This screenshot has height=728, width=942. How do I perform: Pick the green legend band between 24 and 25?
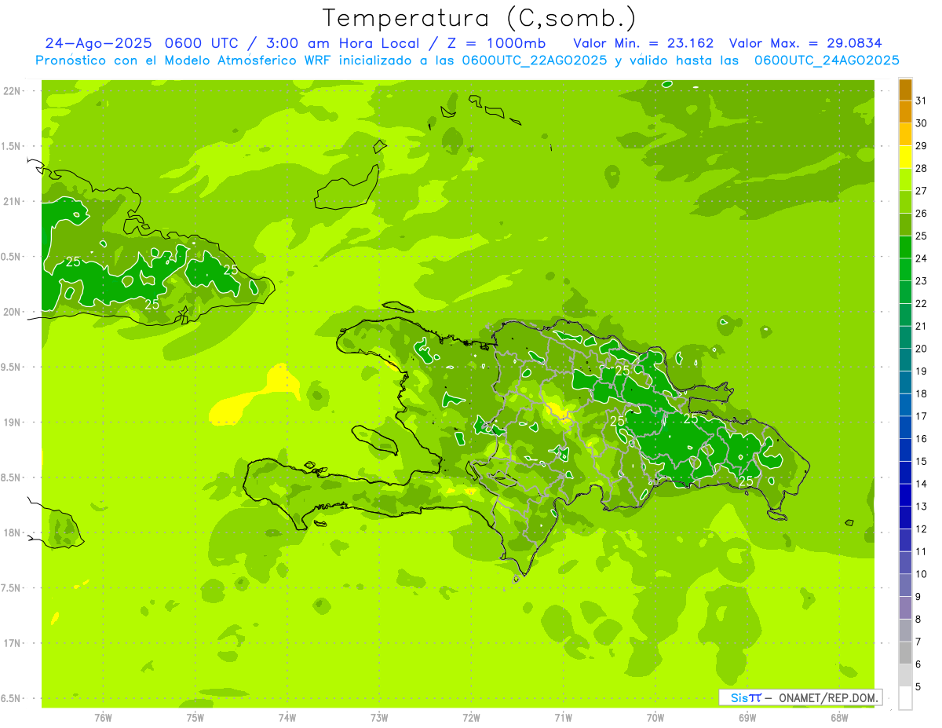tap(905, 247)
